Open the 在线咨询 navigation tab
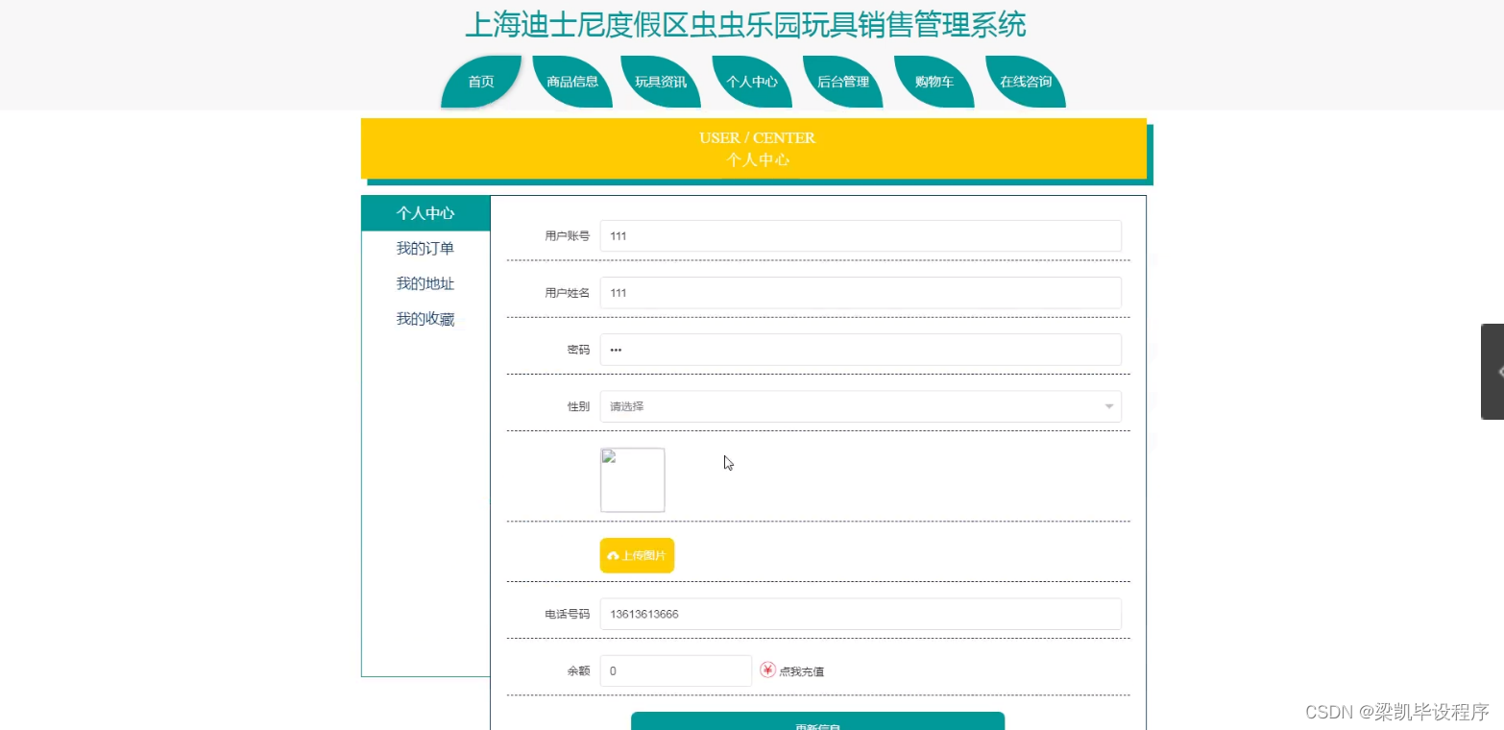 click(1026, 82)
